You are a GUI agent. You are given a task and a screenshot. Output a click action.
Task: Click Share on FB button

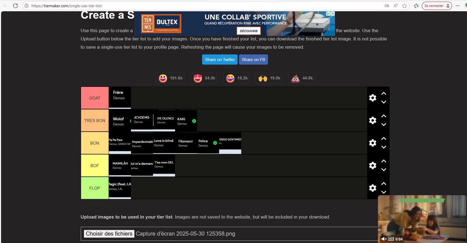[253, 59]
